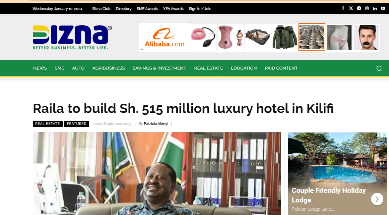Close the holiday lodge advertisement
The height and width of the screenshot is (215, 389).
[x=384, y=135]
